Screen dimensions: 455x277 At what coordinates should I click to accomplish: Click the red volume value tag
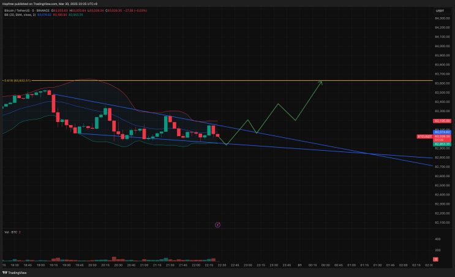pyautogui.click(x=435, y=259)
